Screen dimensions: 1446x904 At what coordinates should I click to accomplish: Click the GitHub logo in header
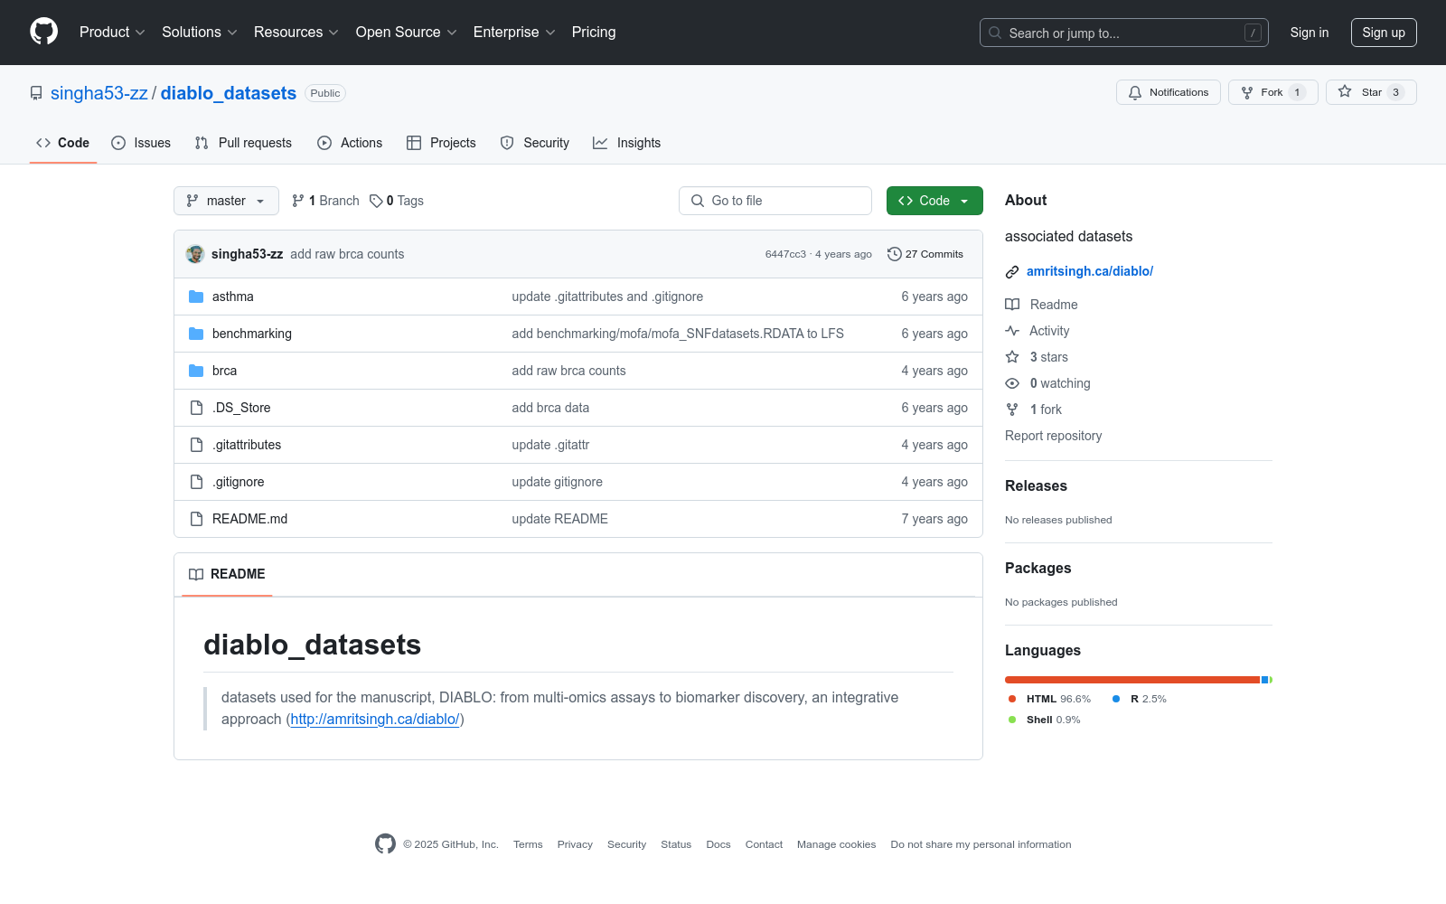pos(43,32)
